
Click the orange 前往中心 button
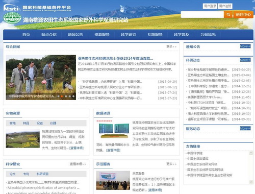point(243,15)
